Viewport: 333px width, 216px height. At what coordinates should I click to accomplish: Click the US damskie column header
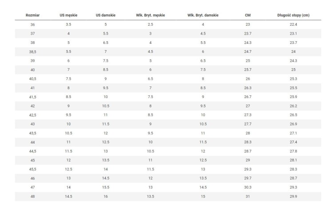click(x=106, y=15)
